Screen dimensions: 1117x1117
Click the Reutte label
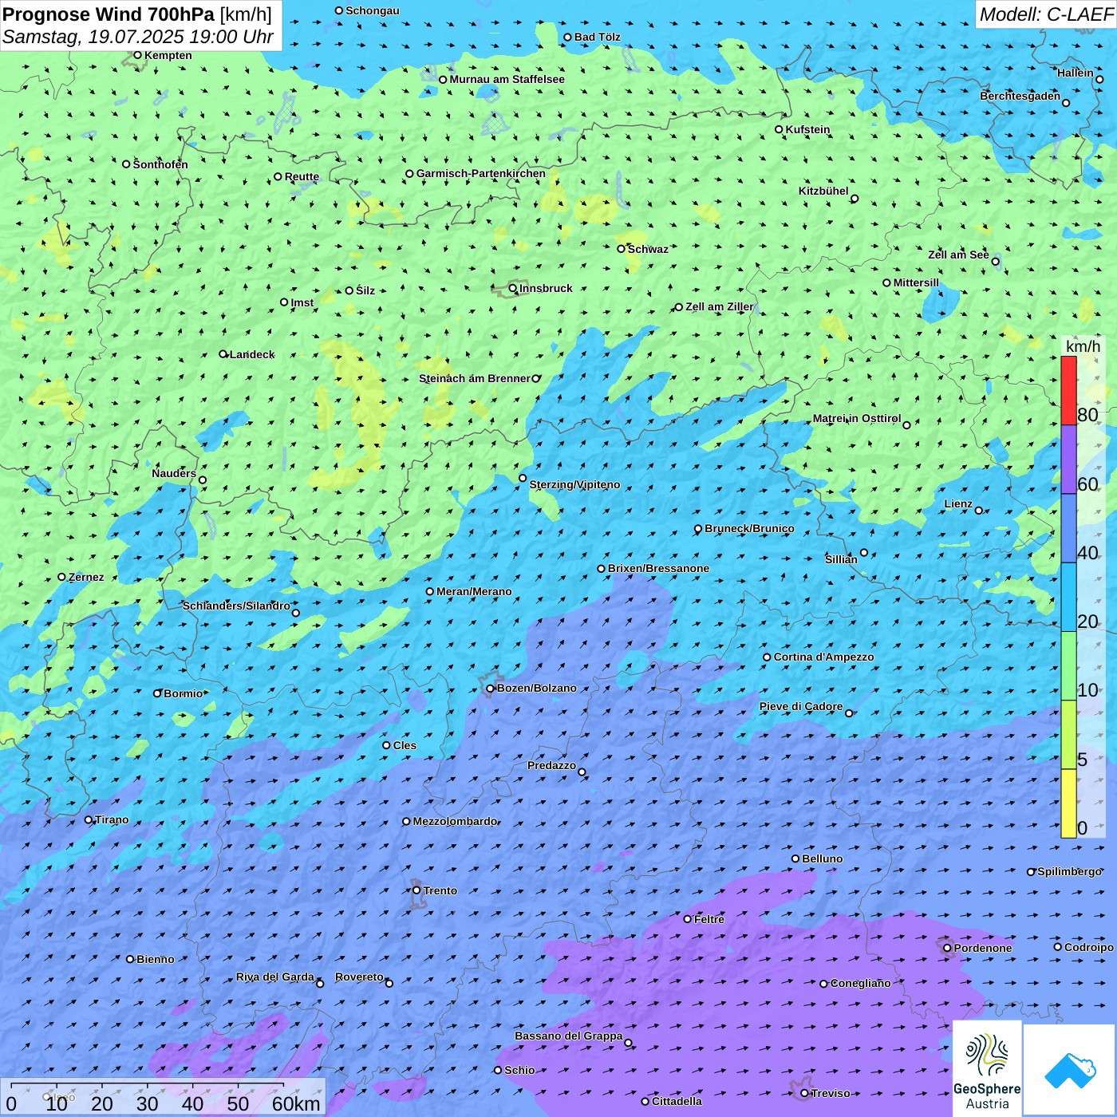tap(302, 177)
